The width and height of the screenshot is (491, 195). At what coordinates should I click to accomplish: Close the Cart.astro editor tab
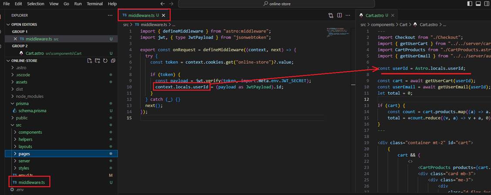(393, 15)
